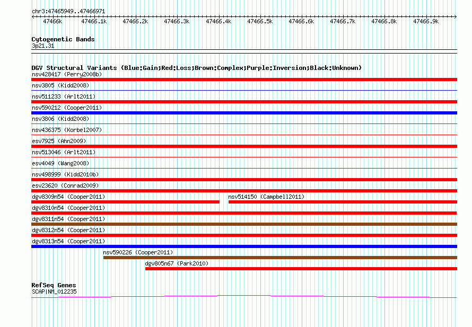Viewport: 472px width, 327px height.
Task: Click the 47466.7k ruler label
Action: point(343,21)
